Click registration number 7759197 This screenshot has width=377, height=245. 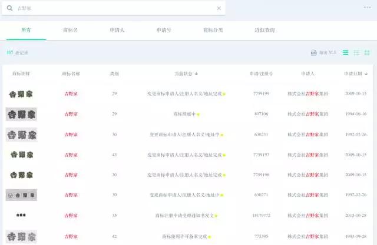point(261,155)
